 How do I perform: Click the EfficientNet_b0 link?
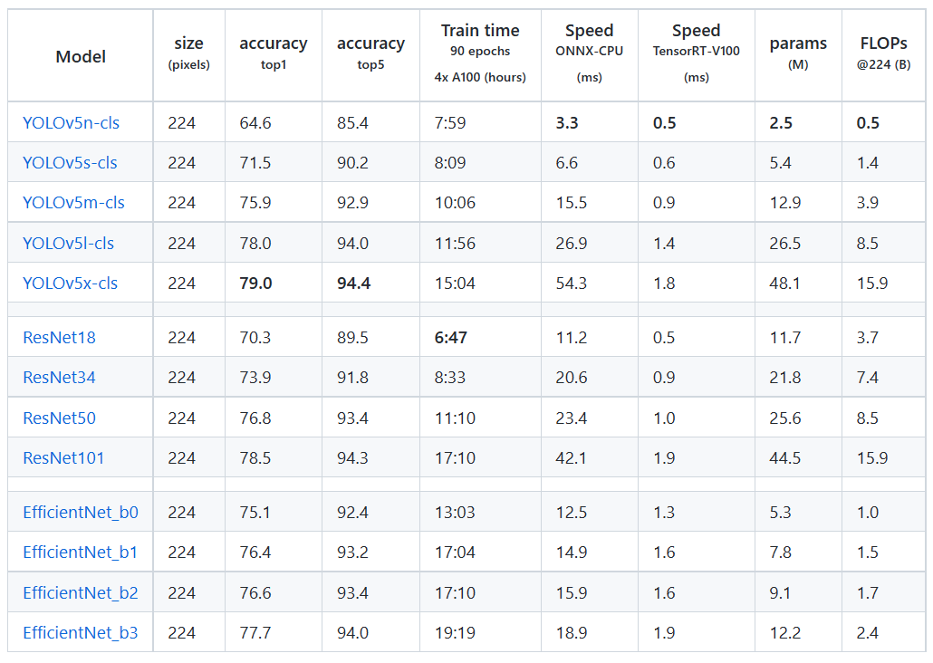click(x=81, y=512)
